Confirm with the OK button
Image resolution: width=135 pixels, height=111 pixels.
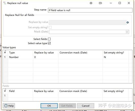point(49,106)
